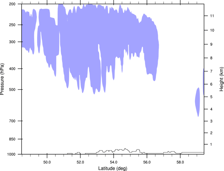Click the 250 pressure tick label

(x=12, y=25)
